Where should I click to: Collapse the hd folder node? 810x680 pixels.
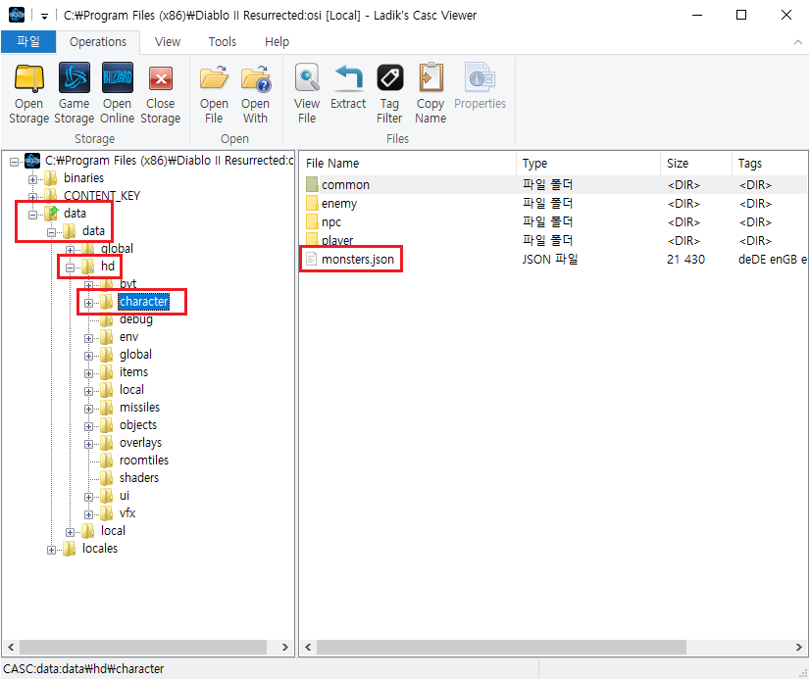70,267
